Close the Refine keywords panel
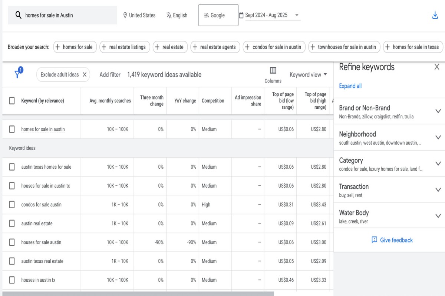445x296 pixels. [437, 67]
